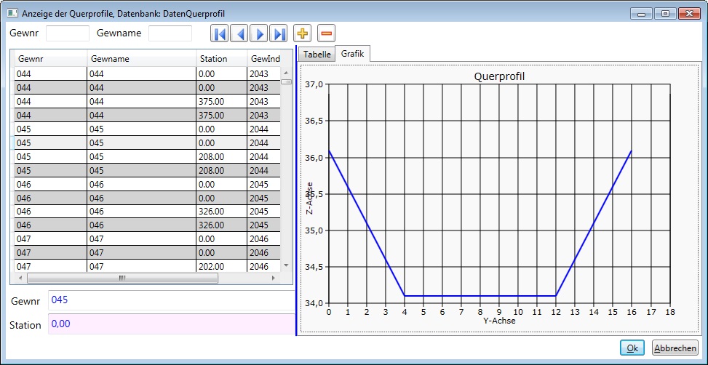
Task: Jump to first record navigation button
Action: (x=219, y=33)
